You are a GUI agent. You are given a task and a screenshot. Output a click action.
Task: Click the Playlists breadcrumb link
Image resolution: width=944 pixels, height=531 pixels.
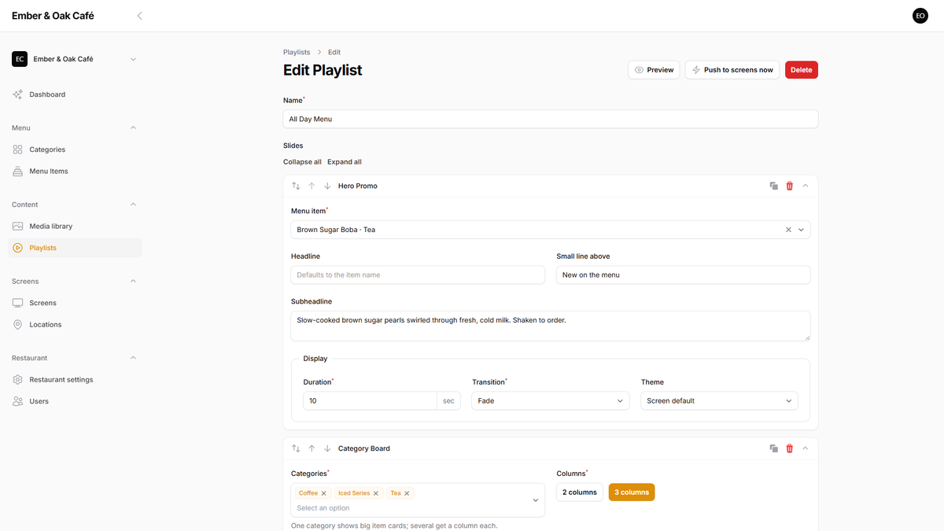[x=297, y=52]
